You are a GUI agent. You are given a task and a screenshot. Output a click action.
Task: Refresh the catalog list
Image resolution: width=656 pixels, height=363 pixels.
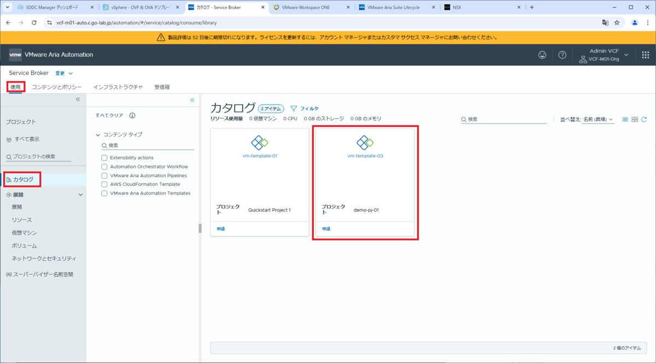644,119
